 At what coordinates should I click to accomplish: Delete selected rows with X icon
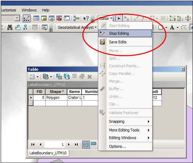pos(90,77)
